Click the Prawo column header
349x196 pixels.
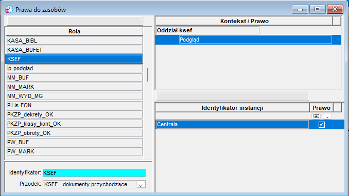point(321,108)
